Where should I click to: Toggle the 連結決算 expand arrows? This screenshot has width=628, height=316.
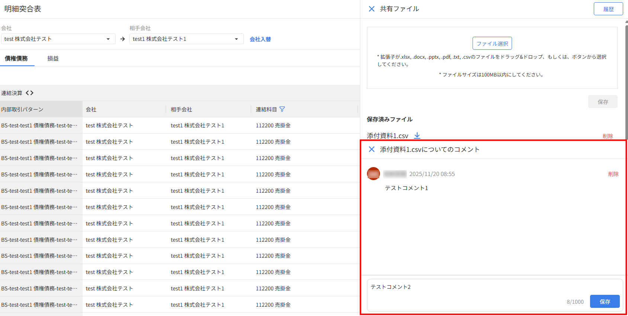click(30, 93)
